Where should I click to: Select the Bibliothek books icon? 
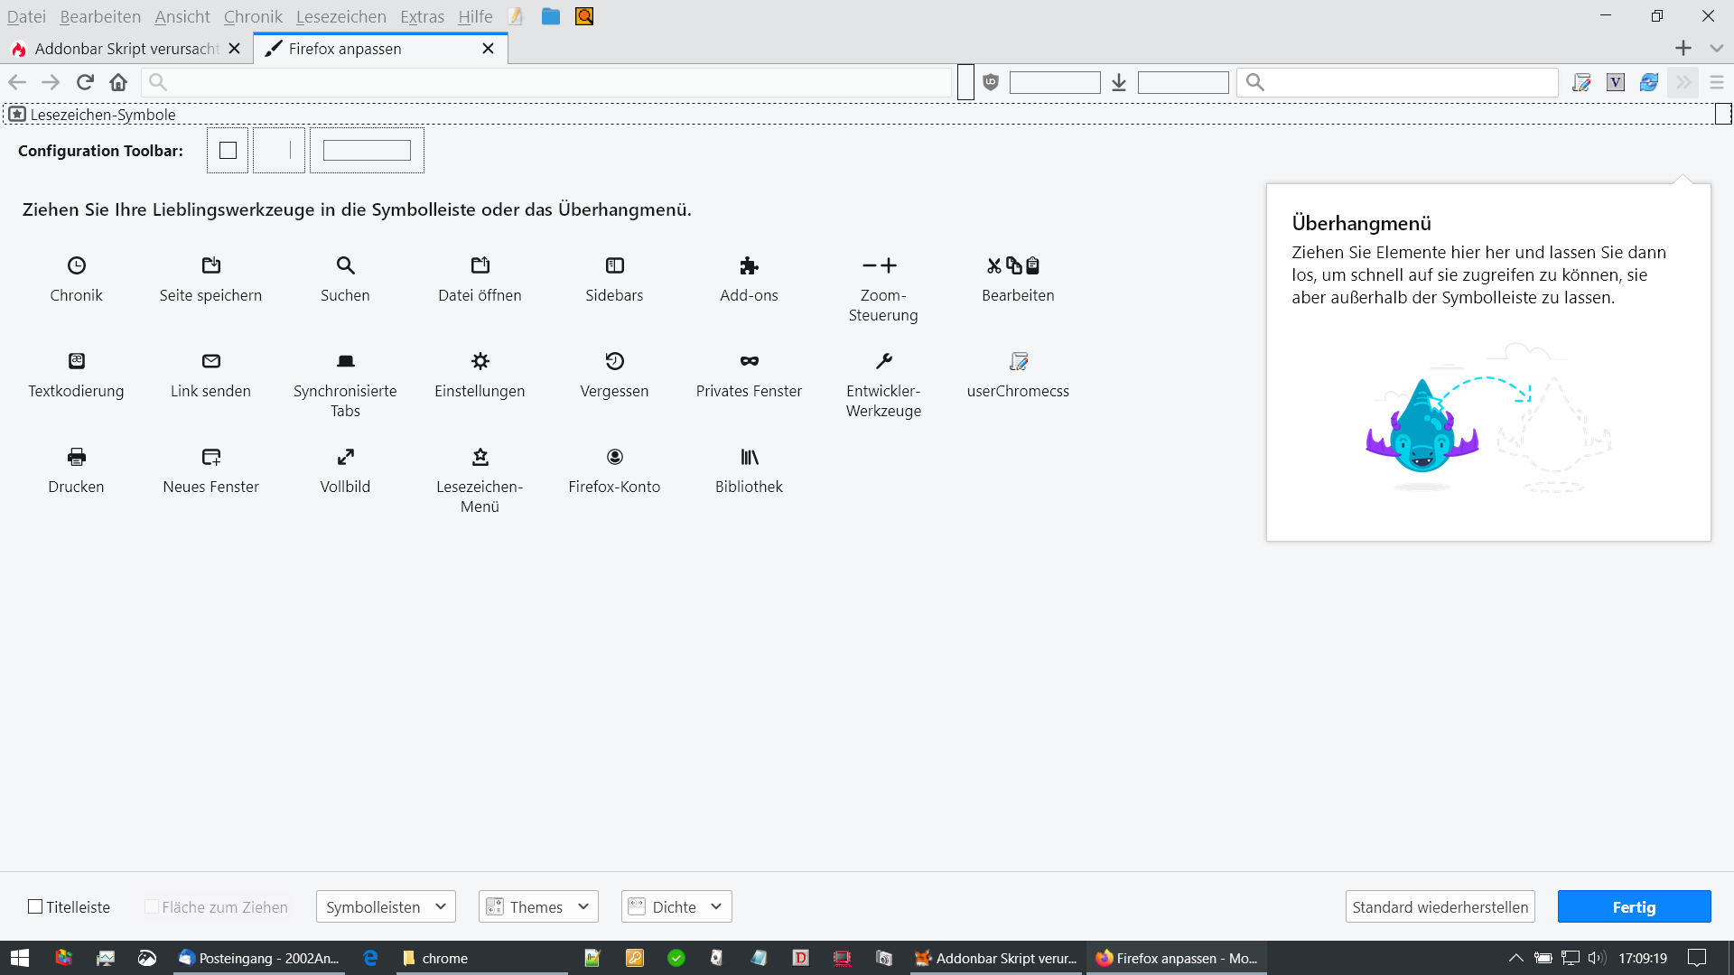coord(749,457)
